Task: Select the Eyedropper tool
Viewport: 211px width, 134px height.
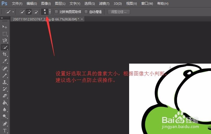Action: (x=5, y=61)
